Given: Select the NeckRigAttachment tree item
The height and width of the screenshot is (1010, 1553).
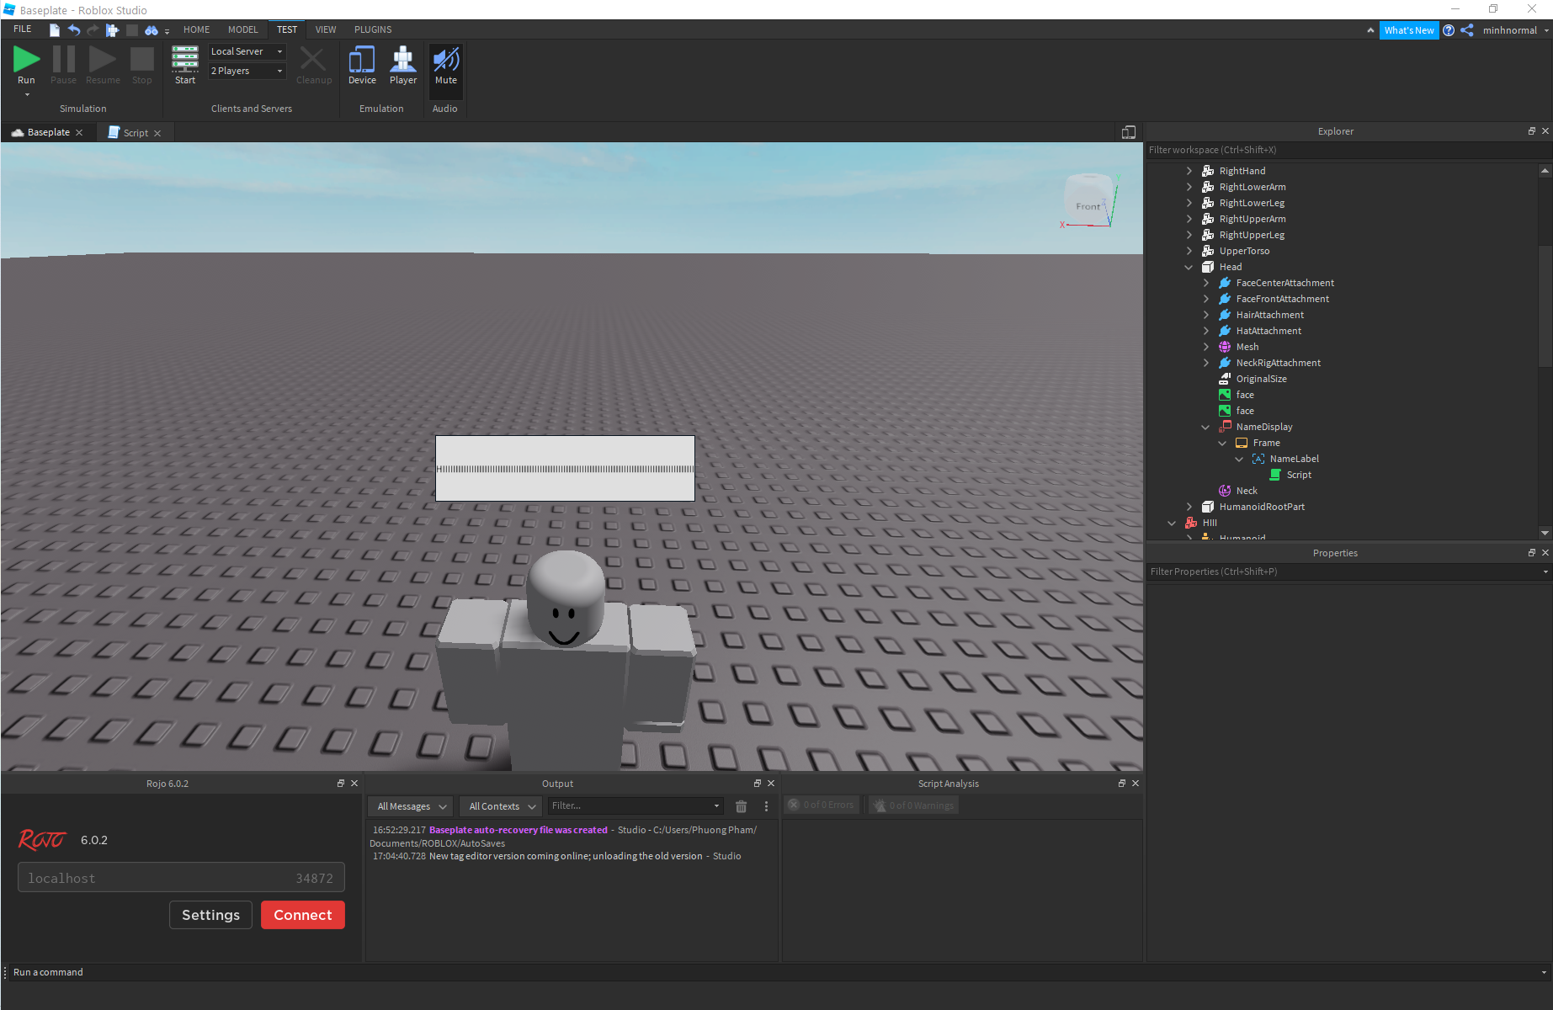Looking at the screenshot, I should pyautogui.click(x=1279, y=363).
